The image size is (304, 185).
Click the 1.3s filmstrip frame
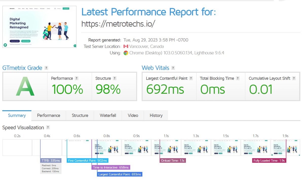196,147
